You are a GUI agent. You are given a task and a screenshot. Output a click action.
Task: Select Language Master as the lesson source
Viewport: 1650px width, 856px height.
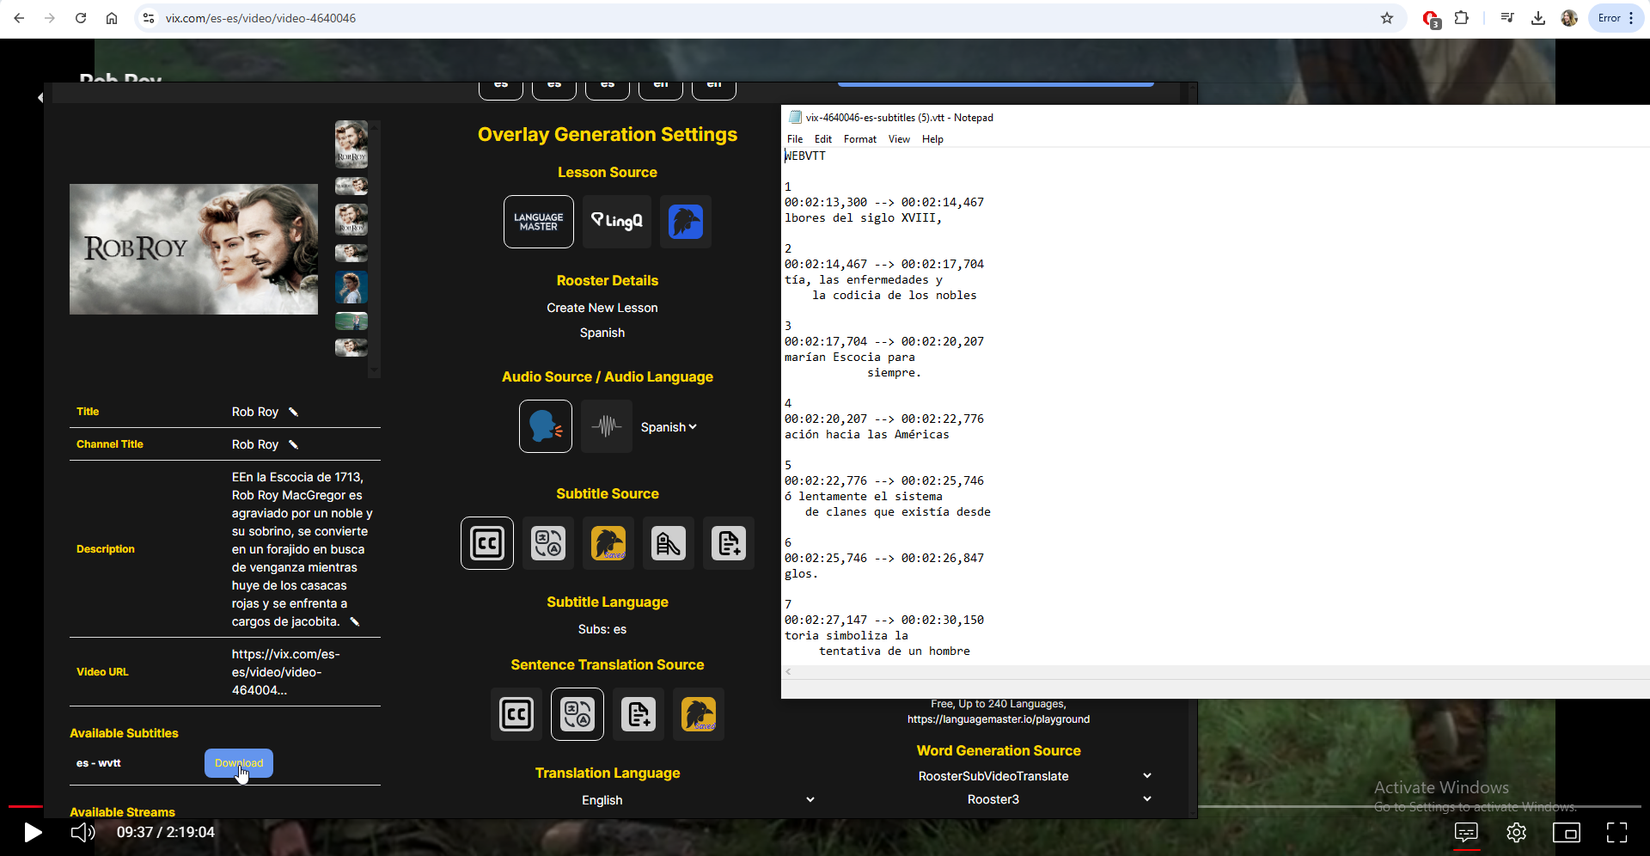pyautogui.click(x=538, y=222)
